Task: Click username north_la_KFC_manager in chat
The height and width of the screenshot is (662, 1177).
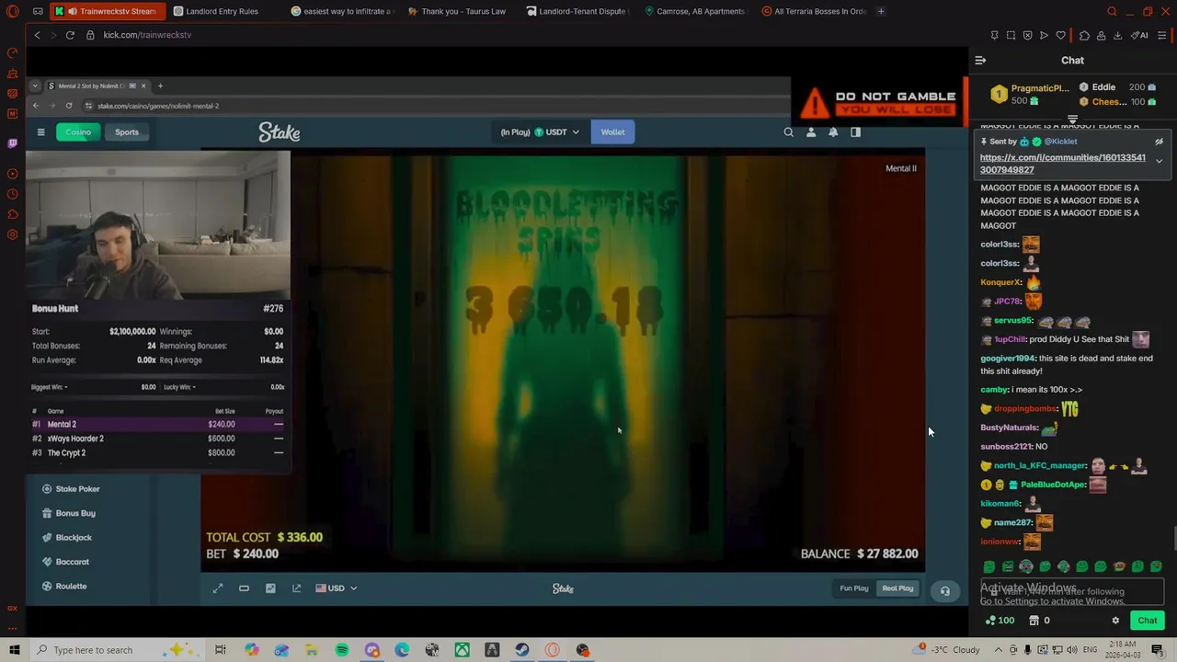Action: click(x=1040, y=466)
